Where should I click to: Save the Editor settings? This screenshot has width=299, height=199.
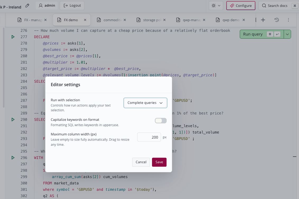[159, 162]
